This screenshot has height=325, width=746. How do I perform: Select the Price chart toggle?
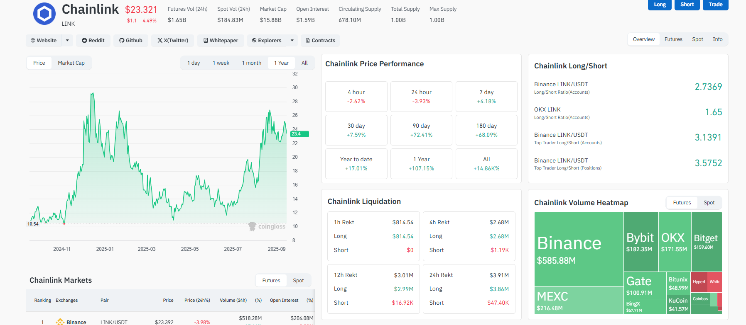point(39,63)
